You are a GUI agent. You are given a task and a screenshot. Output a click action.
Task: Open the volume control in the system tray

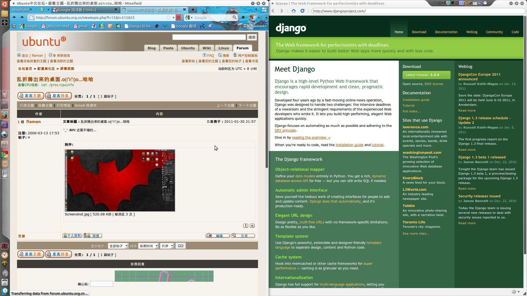click(444, 3)
